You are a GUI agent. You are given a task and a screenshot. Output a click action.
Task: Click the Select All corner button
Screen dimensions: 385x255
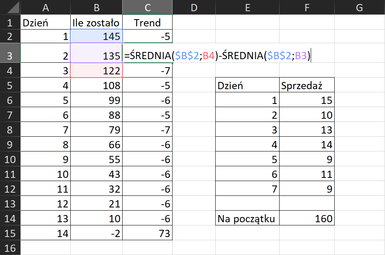click(10, 7)
